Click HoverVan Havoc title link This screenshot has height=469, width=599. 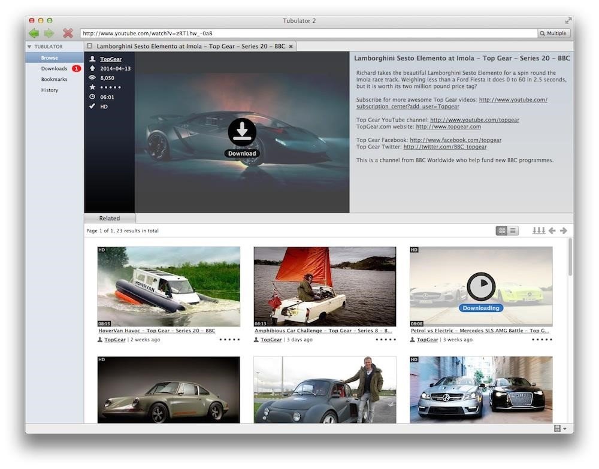tap(156, 331)
